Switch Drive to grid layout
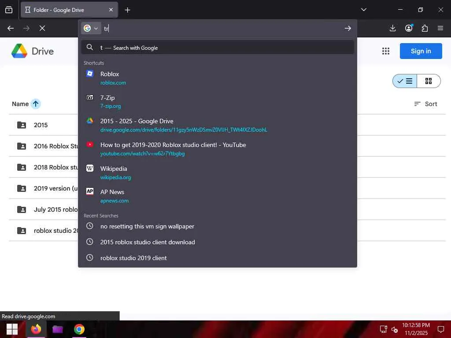Image resolution: width=451 pixels, height=338 pixels. tap(429, 81)
